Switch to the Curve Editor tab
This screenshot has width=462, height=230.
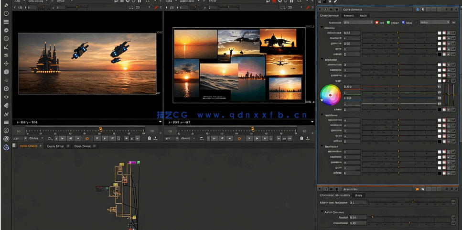(x=55, y=146)
